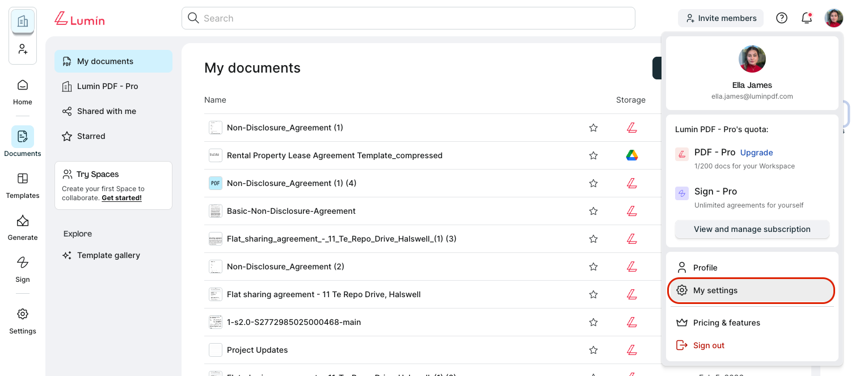This screenshot has height=376, width=851.
Task: Open Templates in the left sidebar
Action: [x=23, y=185]
